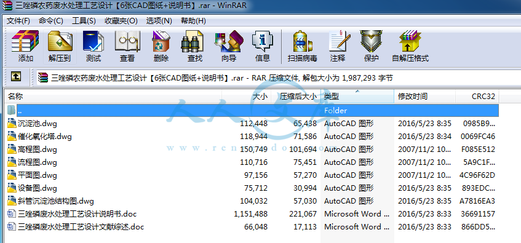The image size is (521, 243).
Task: Sort by 大小 column header
Action: tap(247, 97)
